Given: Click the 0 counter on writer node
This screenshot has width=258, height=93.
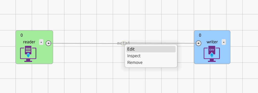Looking at the screenshot, I should (200, 35).
